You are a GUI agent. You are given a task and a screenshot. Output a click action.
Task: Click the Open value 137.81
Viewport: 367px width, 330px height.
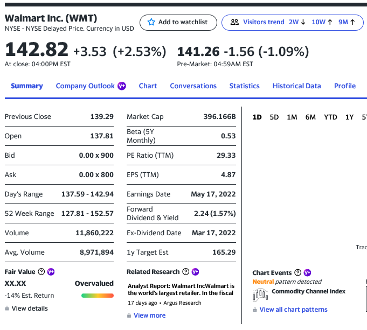point(102,136)
